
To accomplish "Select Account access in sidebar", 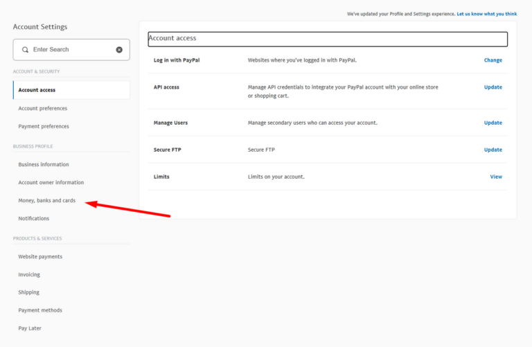I will (71, 90).
